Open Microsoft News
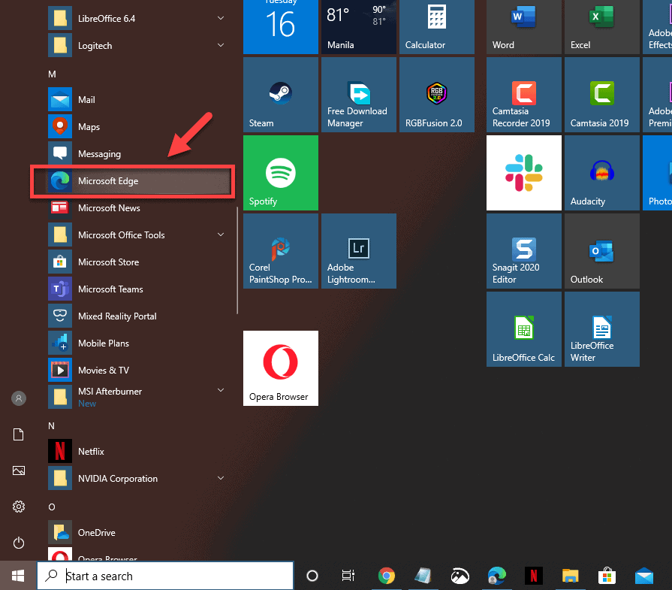The width and height of the screenshot is (672, 590). tap(137, 208)
